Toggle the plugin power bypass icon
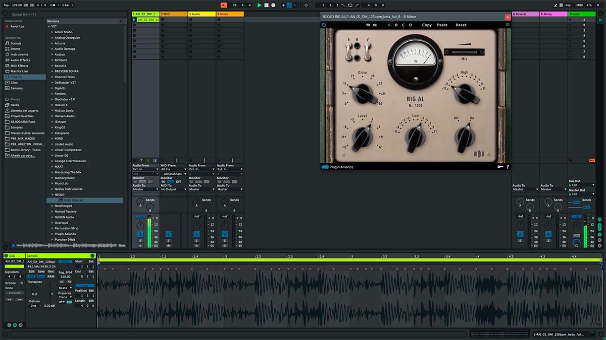Image resolution: width=606 pixels, height=340 pixels. point(324,25)
